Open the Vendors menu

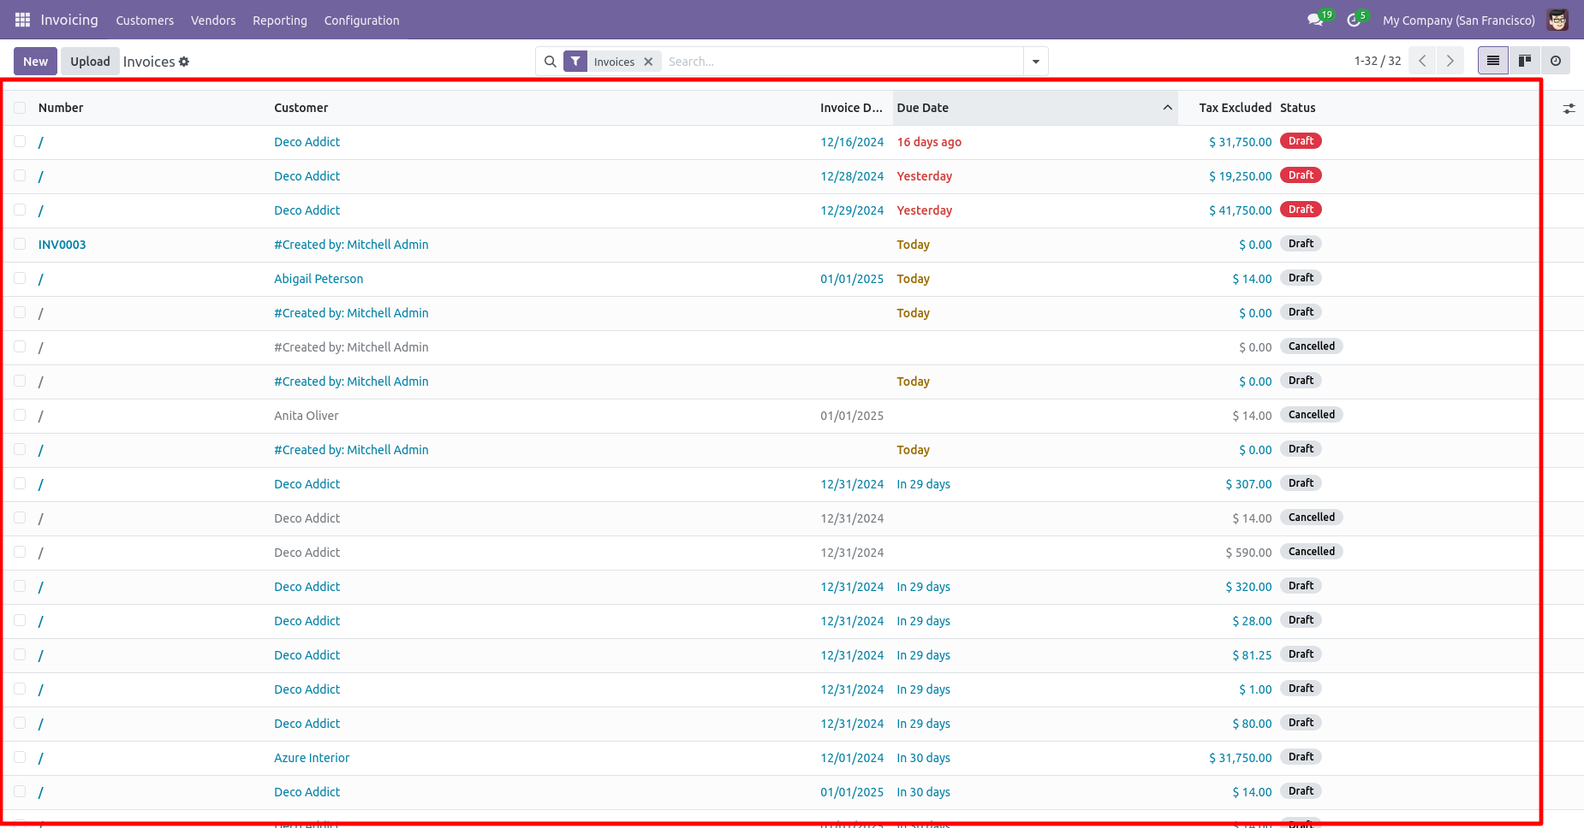[x=213, y=21]
